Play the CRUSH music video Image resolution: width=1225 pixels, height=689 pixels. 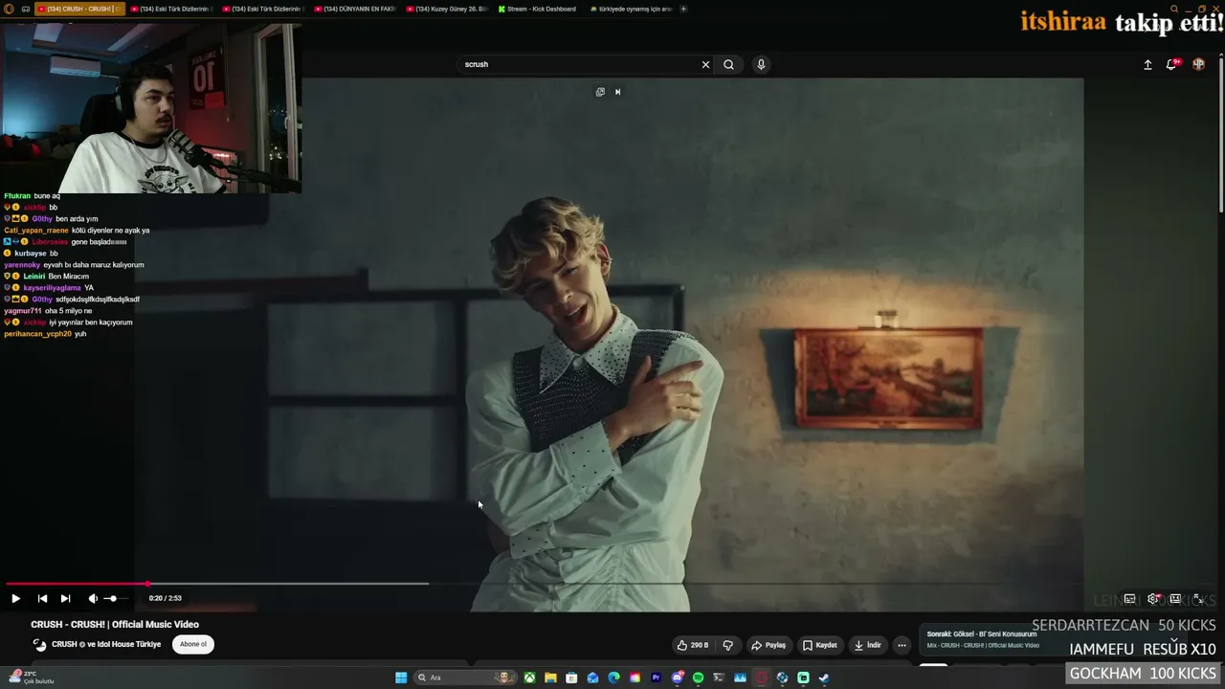tap(15, 598)
